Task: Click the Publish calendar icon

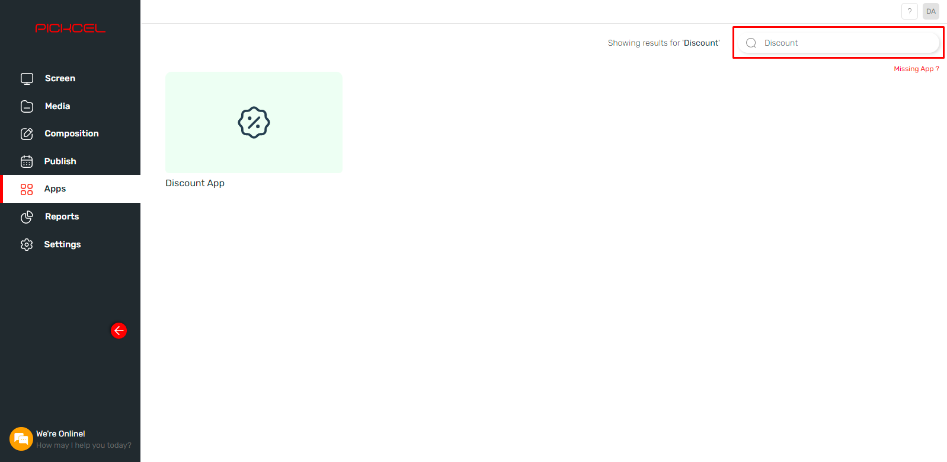Action: (27, 161)
